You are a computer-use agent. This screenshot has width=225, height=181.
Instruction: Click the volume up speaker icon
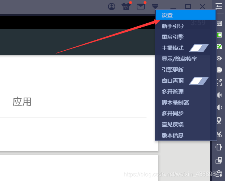(x=220, y=95)
